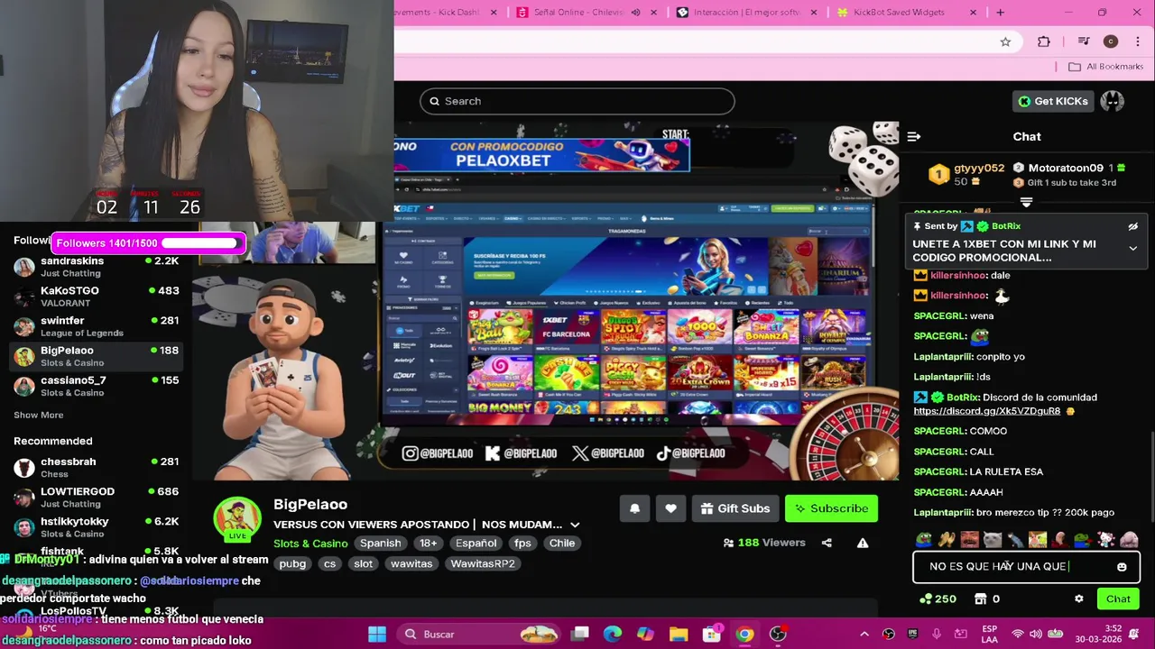Open chat settings gear
1155x649 pixels.
pyautogui.click(x=1078, y=599)
